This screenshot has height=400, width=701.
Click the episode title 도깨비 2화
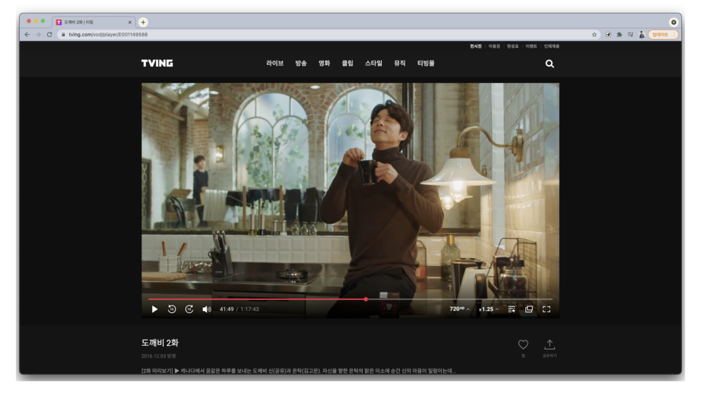(x=160, y=342)
